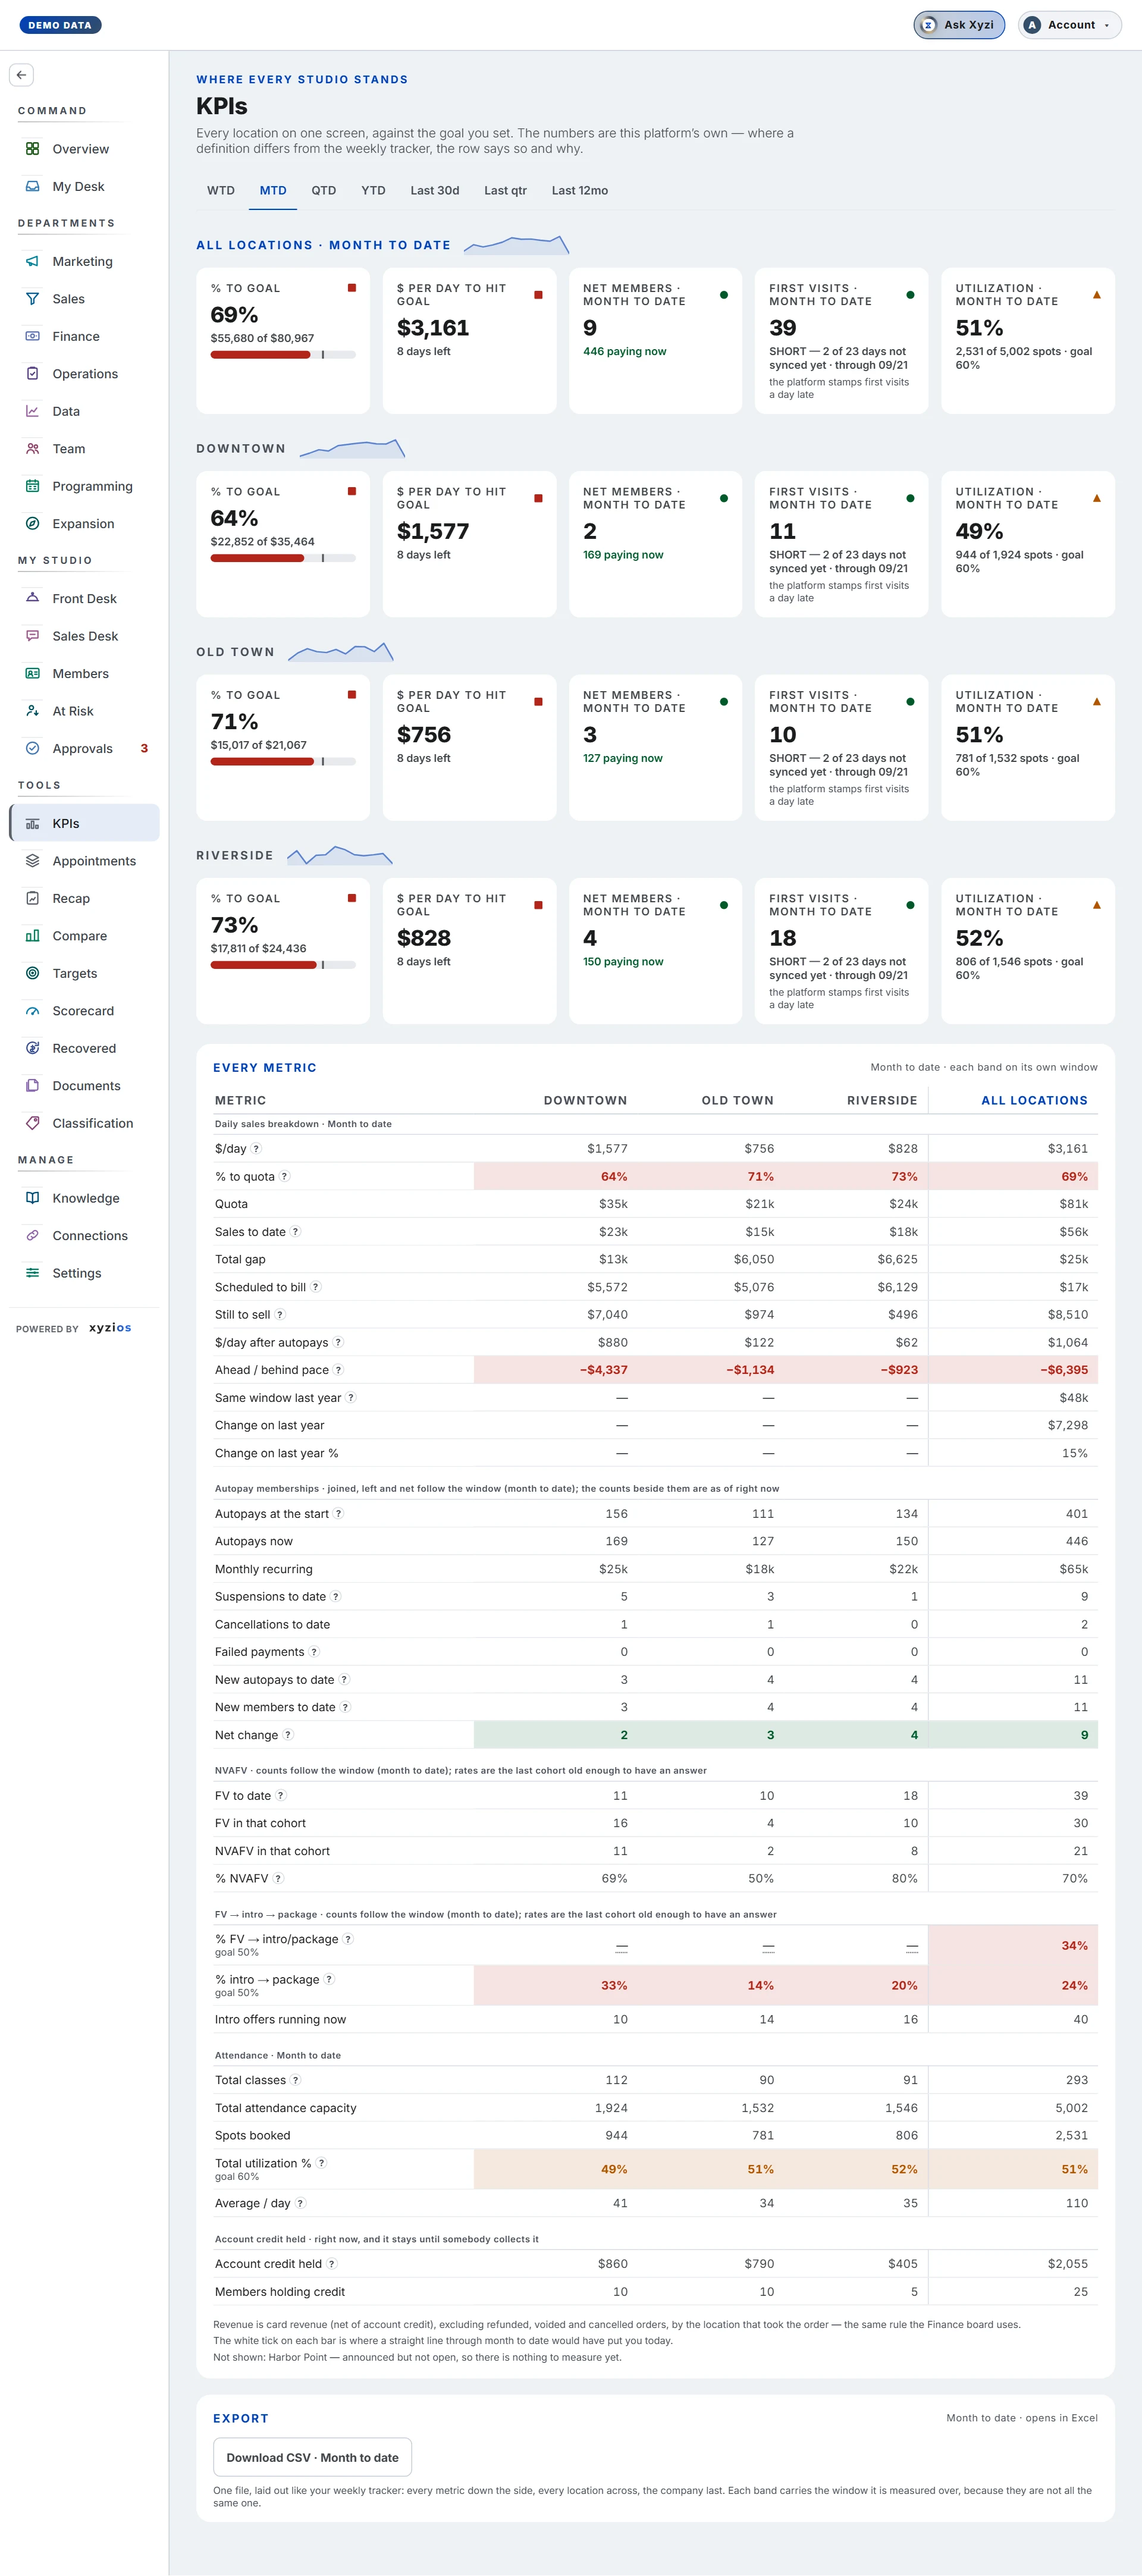The image size is (1142, 2576).
Task: Open help tooltip beside Net change
Action: [x=288, y=1735]
